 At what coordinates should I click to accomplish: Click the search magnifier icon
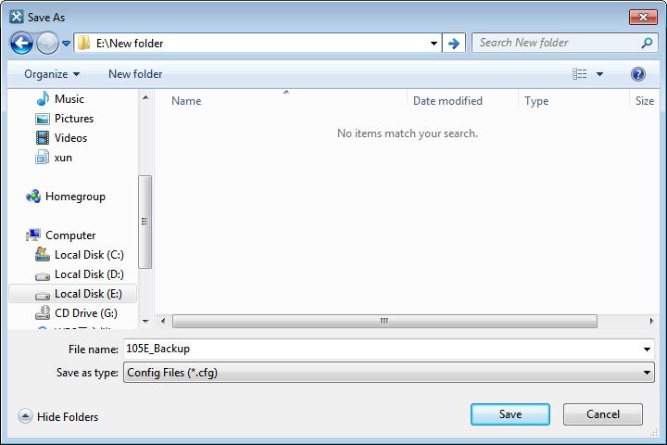[647, 43]
